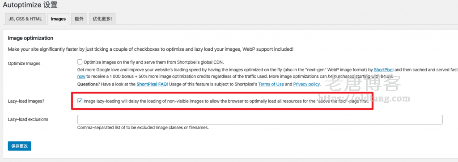Focus the Lazy-load exclusions text field
The width and height of the screenshot is (458, 162).
[260, 120]
